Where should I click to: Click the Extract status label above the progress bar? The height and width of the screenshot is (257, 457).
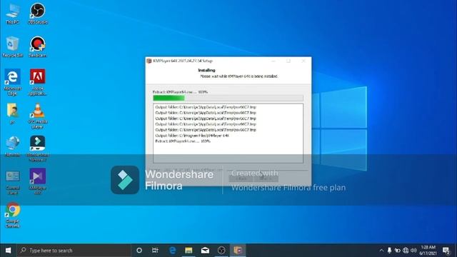[x=180, y=92]
